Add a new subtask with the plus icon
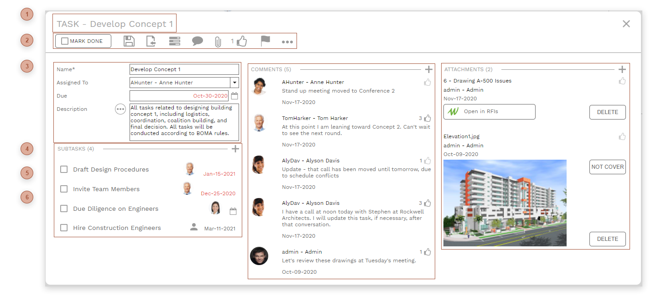The image size is (651, 297). (x=235, y=148)
